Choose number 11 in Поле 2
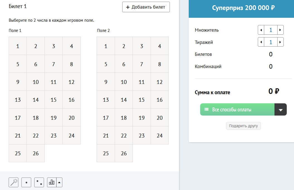The height and width of the screenshot is (190, 294). 141,82
